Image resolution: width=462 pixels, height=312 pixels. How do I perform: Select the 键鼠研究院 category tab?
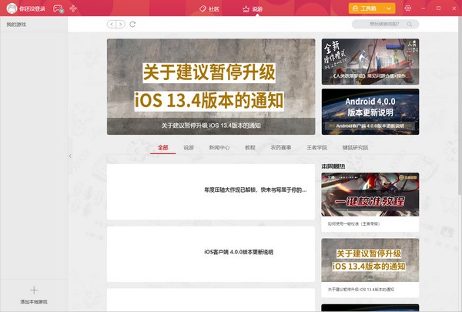(x=355, y=147)
